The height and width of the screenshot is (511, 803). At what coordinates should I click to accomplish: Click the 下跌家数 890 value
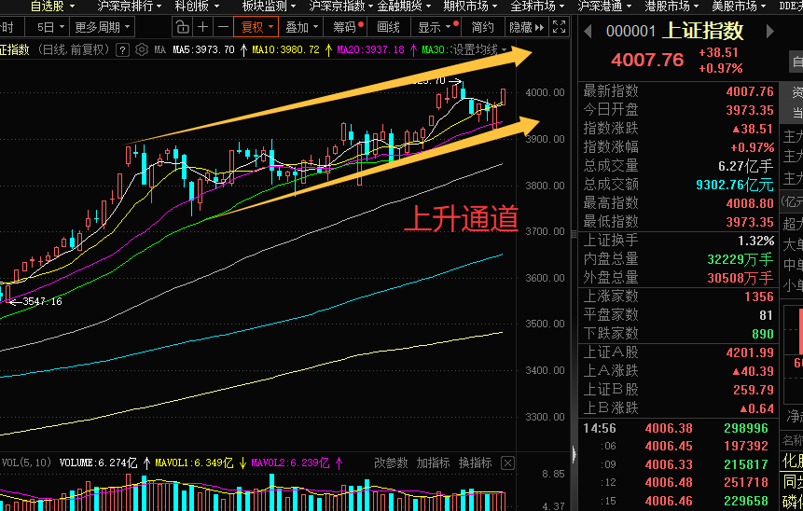(763, 334)
